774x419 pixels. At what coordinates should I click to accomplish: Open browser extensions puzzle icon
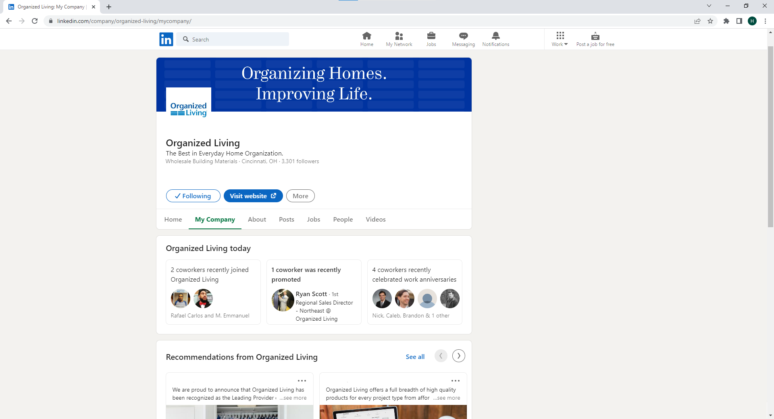[x=726, y=21]
